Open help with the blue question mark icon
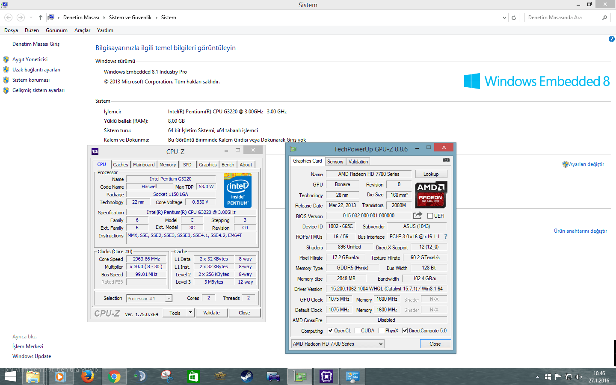Viewport: 616px width, 385px height. (x=611, y=39)
